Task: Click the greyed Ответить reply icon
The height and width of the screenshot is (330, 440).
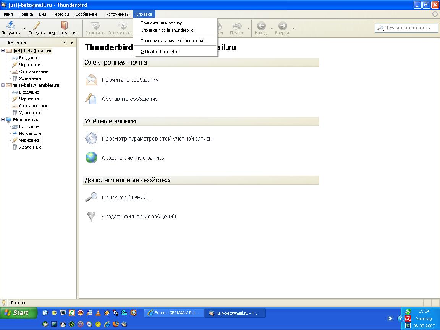Action: pyautogui.click(x=95, y=26)
